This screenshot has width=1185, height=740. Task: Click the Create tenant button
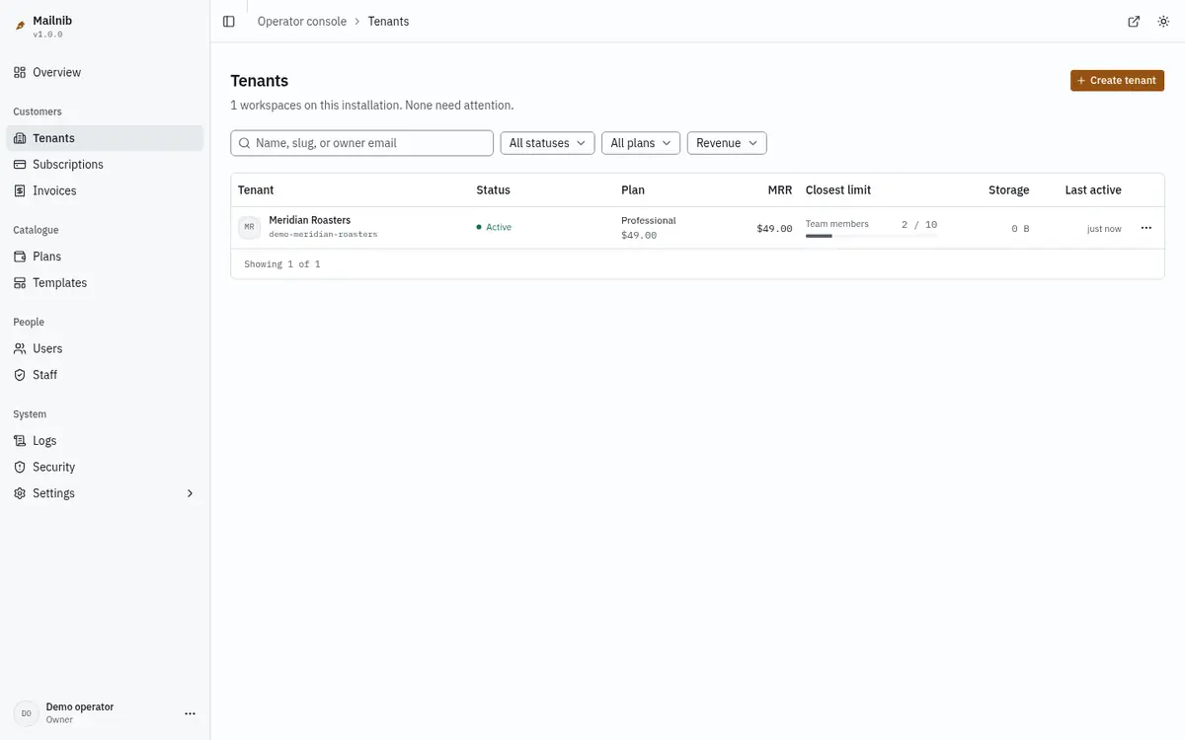point(1117,81)
